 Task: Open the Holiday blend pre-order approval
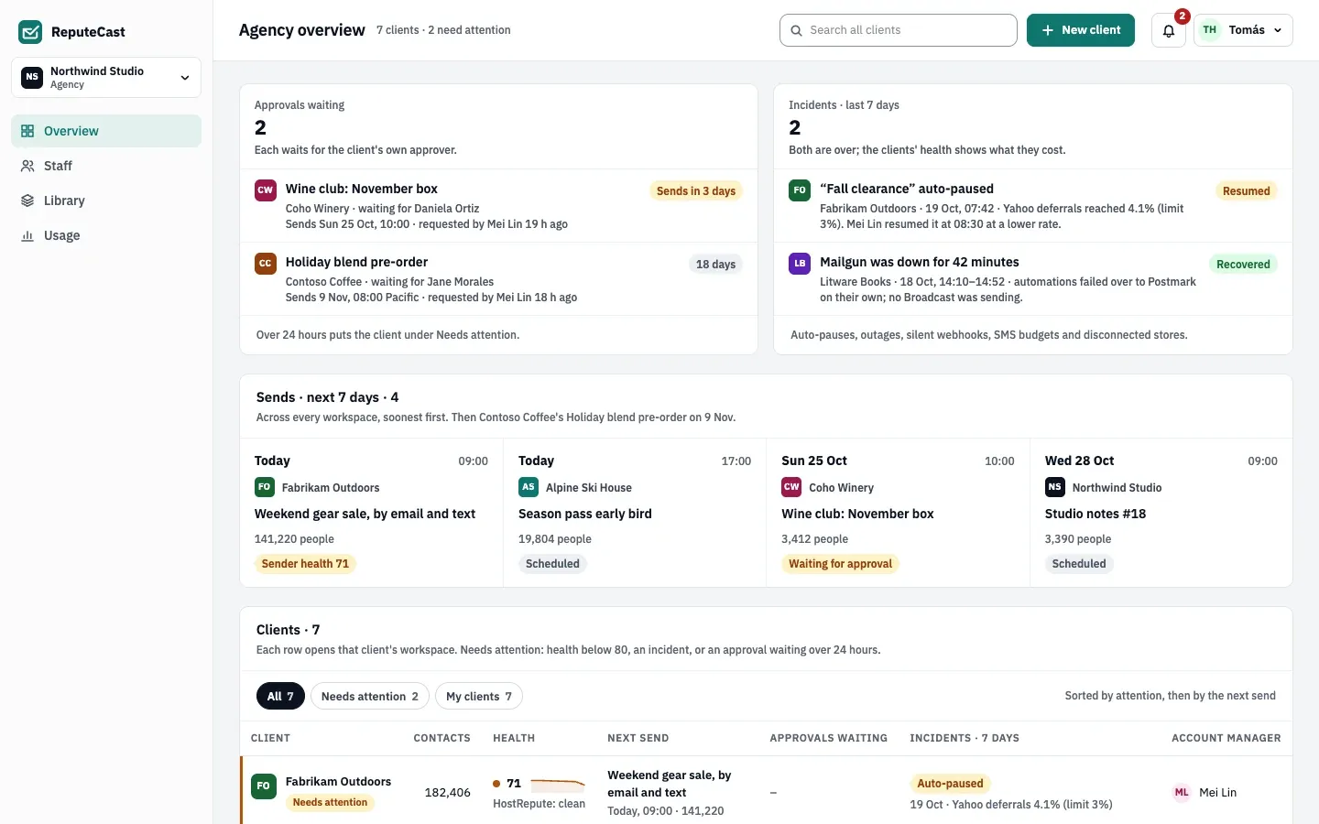(498, 279)
